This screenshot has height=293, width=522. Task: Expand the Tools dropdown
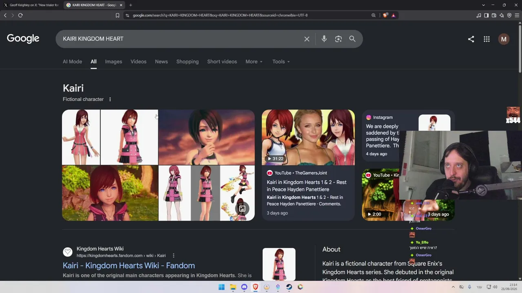(x=281, y=61)
